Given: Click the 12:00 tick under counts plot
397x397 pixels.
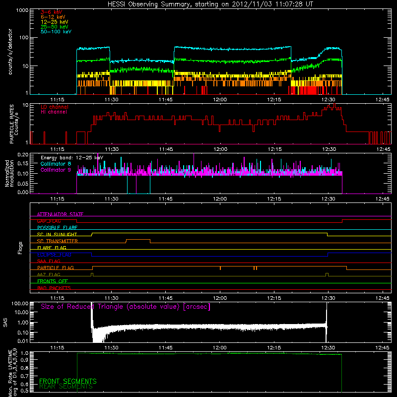Looking at the screenshot, I should [x=220, y=100].
